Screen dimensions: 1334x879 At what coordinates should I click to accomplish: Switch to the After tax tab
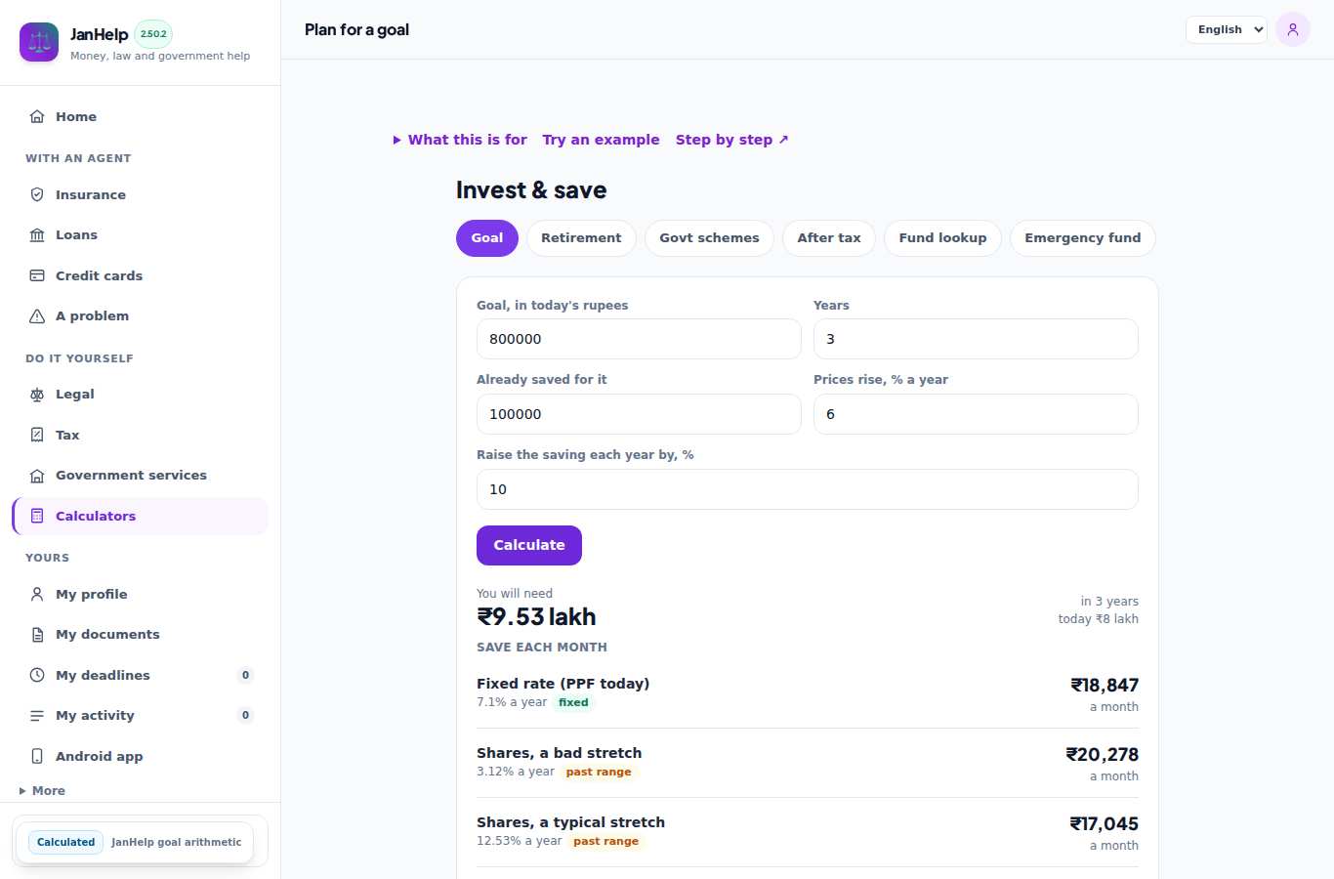(829, 238)
